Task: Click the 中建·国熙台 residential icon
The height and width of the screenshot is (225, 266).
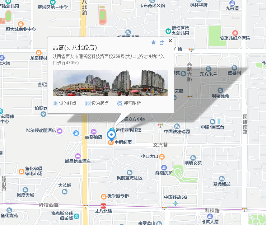Action: [x=213, y=121]
